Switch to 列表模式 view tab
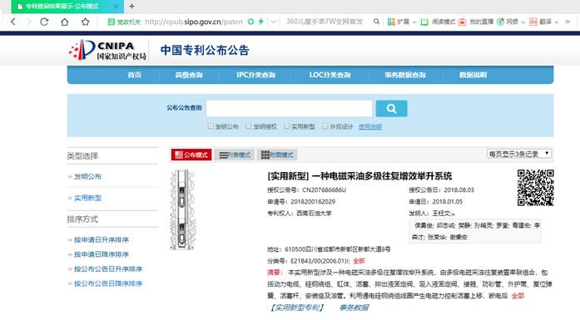The width and height of the screenshot is (580, 320). click(235, 155)
